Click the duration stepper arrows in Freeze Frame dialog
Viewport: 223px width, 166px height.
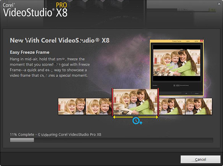(179, 85)
